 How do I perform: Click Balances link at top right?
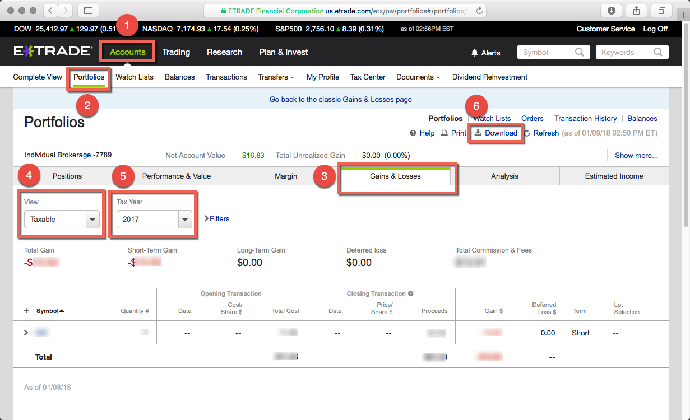pos(642,119)
